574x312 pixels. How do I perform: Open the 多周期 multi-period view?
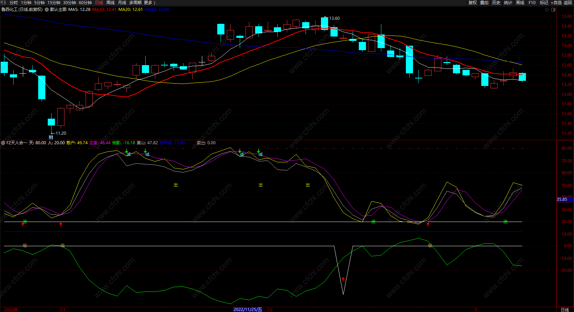135,3
